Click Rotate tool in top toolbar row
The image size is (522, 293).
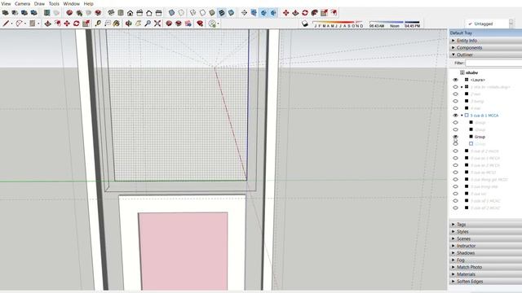305,13
